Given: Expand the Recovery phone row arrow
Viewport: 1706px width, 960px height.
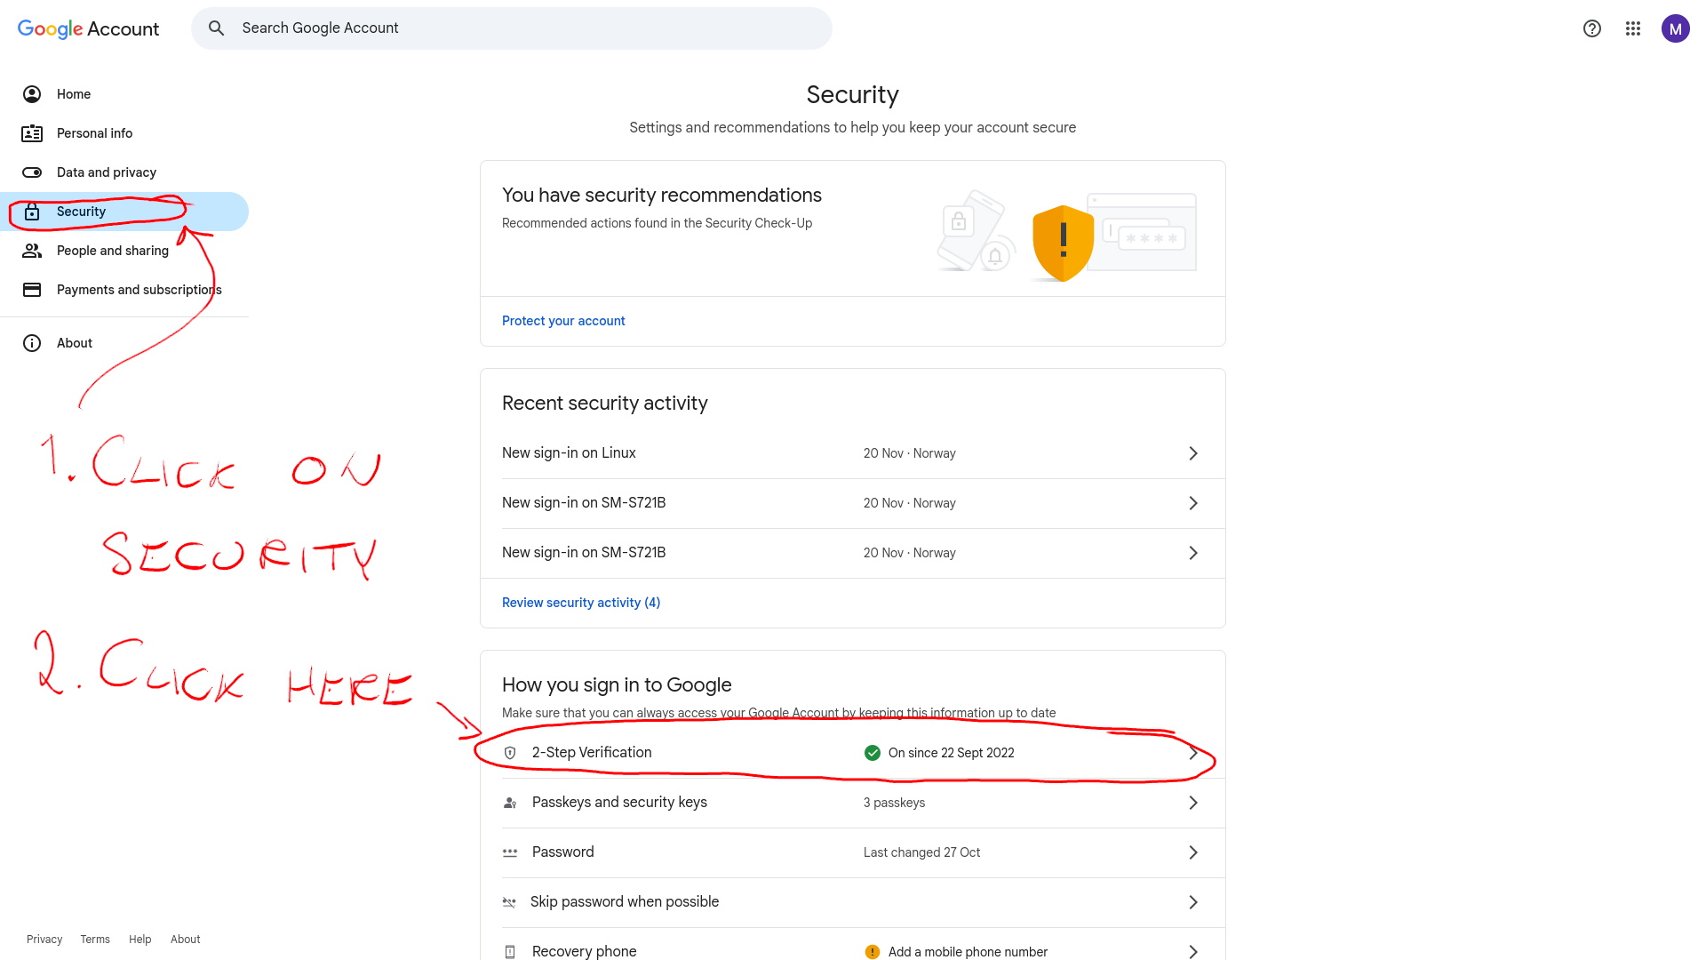Looking at the screenshot, I should tap(1192, 951).
